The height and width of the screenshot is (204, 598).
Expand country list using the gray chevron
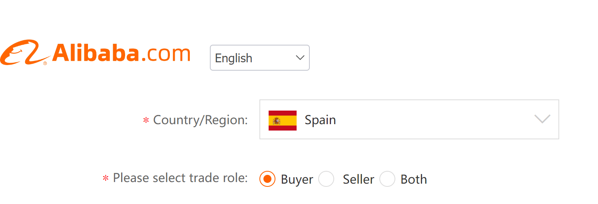542,119
